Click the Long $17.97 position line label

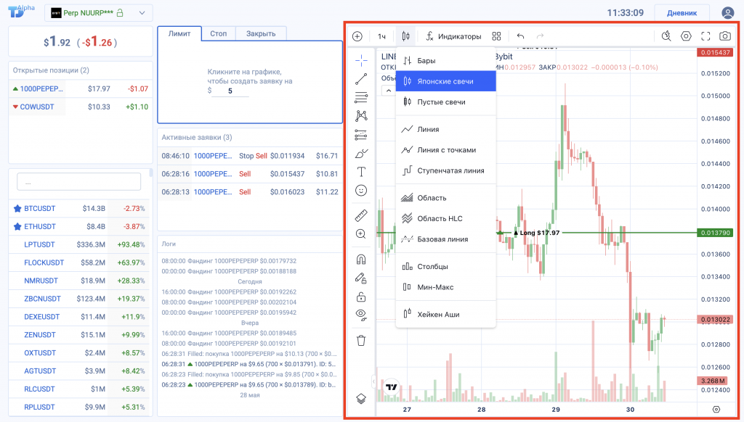pos(536,233)
